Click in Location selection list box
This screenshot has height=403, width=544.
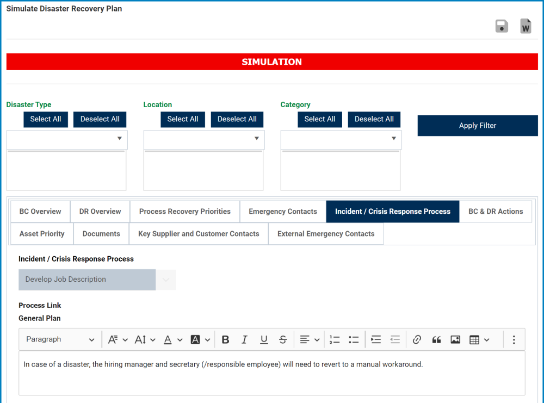pos(203,171)
